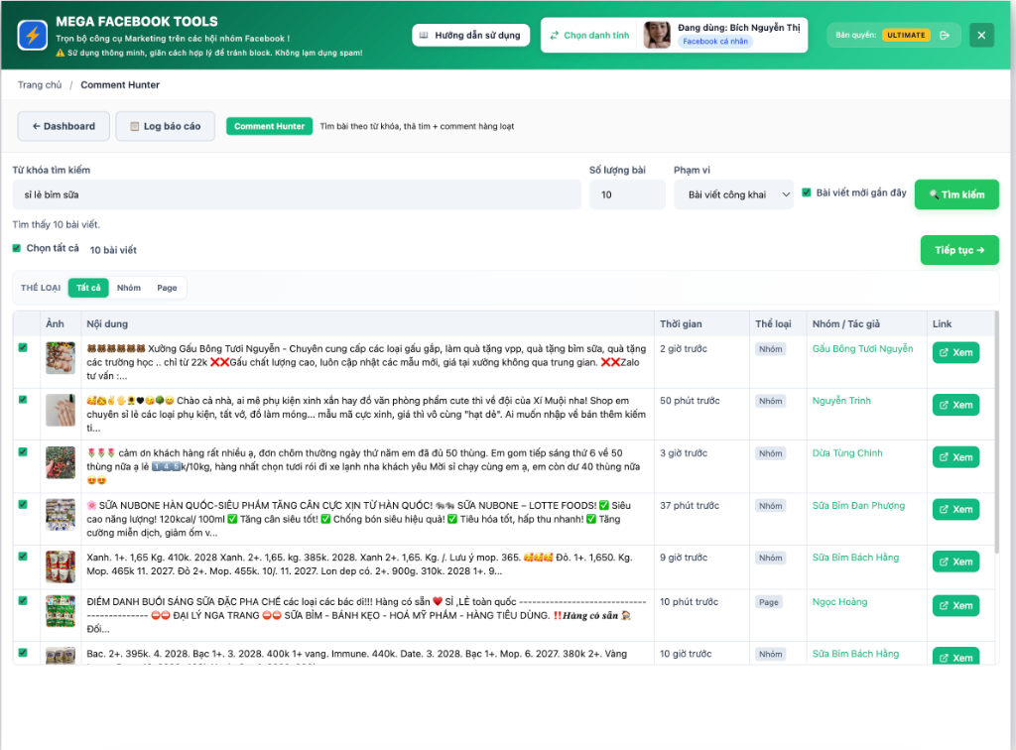Select the Nhóm category filter
This screenshot has width=1016, height=750.
point(129,288)
